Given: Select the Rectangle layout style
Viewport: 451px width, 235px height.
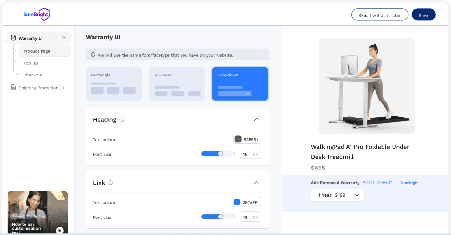Looking at the screenshot, I should click(x=114, y=84).
